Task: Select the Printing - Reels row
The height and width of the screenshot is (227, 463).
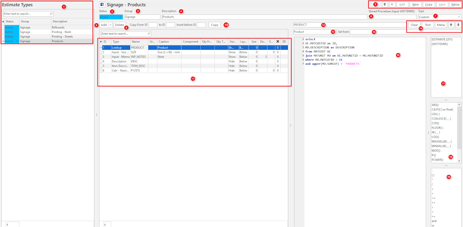Action: (x=47, y=32)
